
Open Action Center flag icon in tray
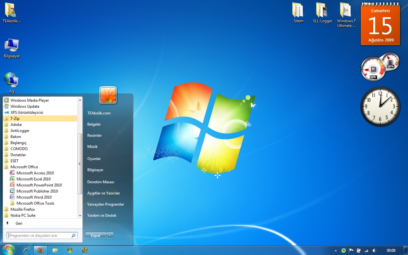tap(351, 251)
